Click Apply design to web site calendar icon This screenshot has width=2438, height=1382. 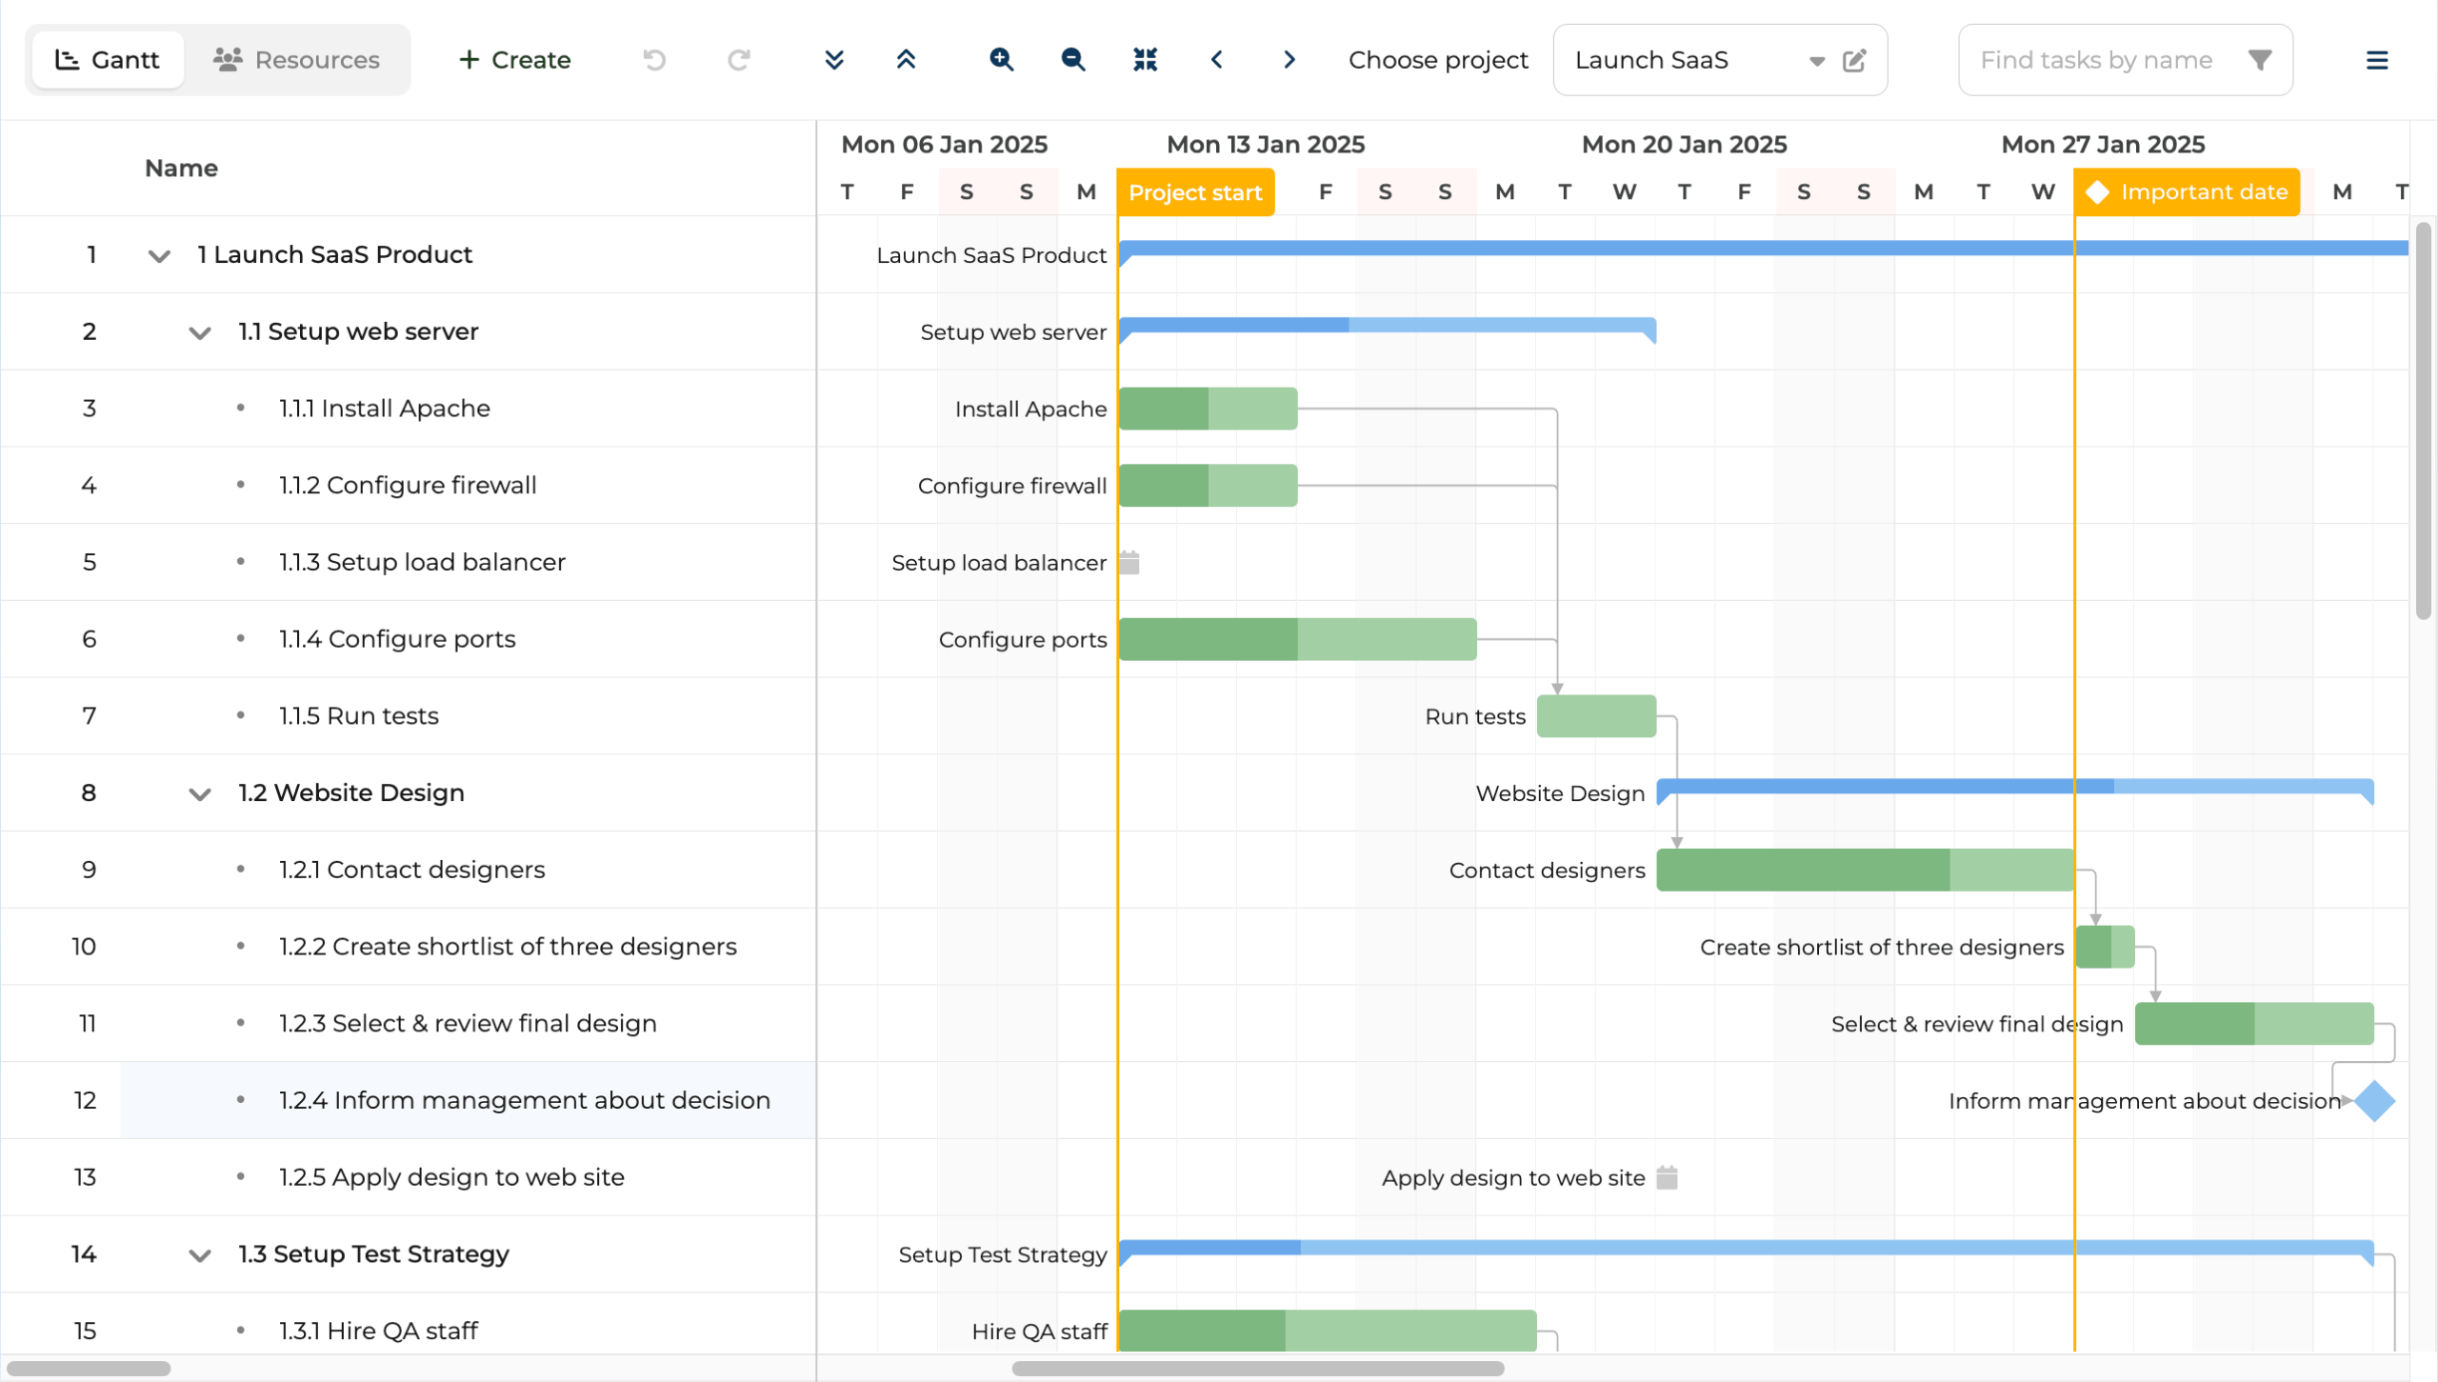click(1667, 1177)
